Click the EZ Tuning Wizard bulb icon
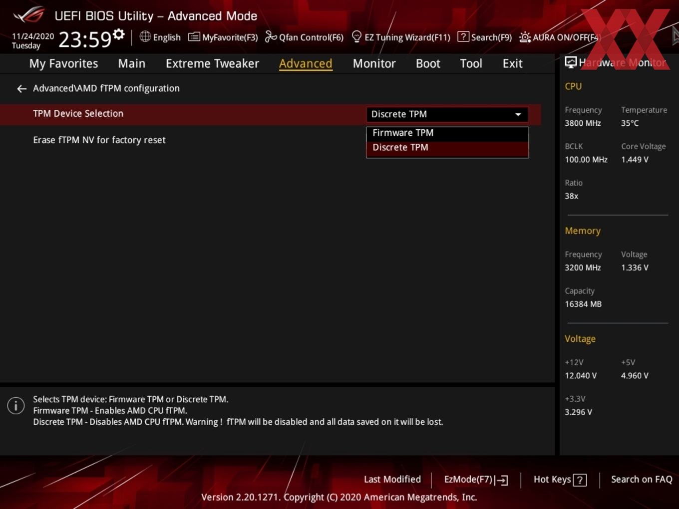This screenshot has height=509, width=679. pos(356,36)
